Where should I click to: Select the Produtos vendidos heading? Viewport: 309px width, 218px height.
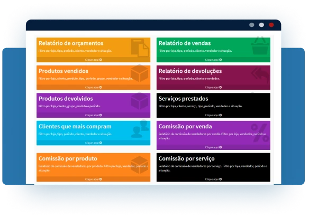(63, 71)
